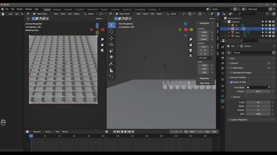Toggle the timeline auto-keying record button

point(107,132)
